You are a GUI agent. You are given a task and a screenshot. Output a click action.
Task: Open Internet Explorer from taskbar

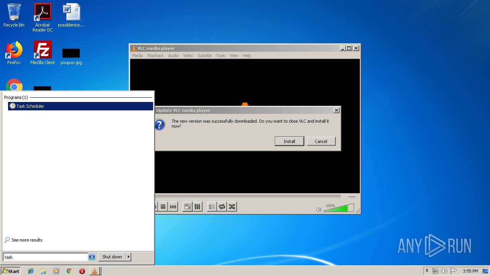click(x=31, y=271)
